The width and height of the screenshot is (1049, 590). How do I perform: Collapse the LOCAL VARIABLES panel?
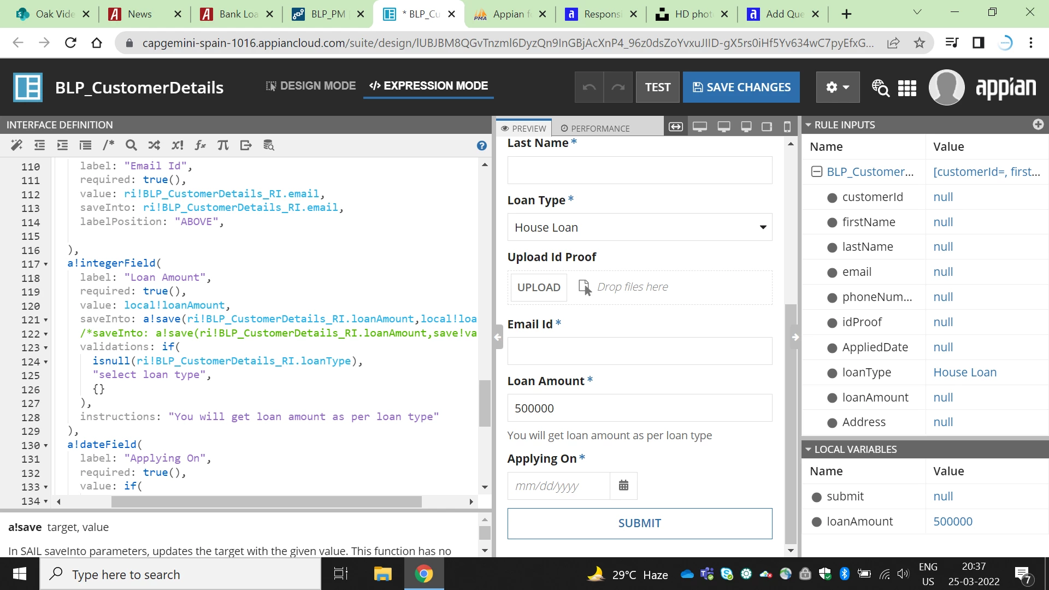tap(808, 449)
